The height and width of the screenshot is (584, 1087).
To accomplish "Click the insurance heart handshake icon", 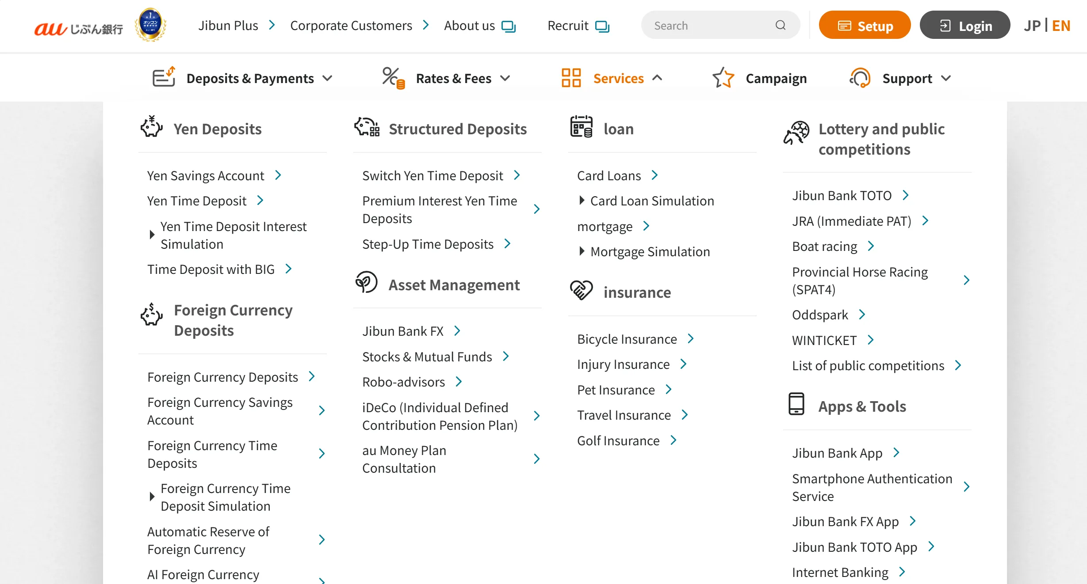I will tap(581, 290).
